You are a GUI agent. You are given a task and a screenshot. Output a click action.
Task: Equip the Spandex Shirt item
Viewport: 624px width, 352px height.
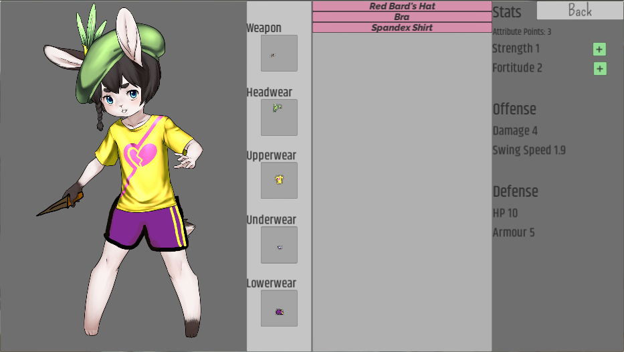(x=402, y=27)
